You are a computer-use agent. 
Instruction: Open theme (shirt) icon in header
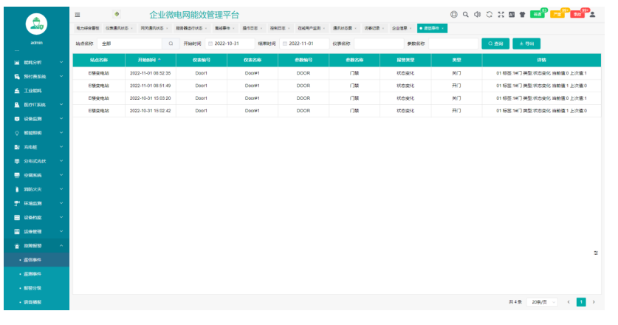pyautogui.click(x=522, y=15)
